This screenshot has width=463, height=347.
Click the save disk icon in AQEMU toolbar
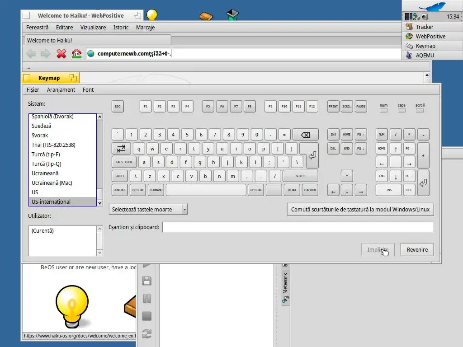[x=147, y=281]
